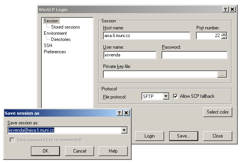Open the File protocol SFTP dropdown
Viewport: 242px width, 163px height.
click(x=166, y=96)
